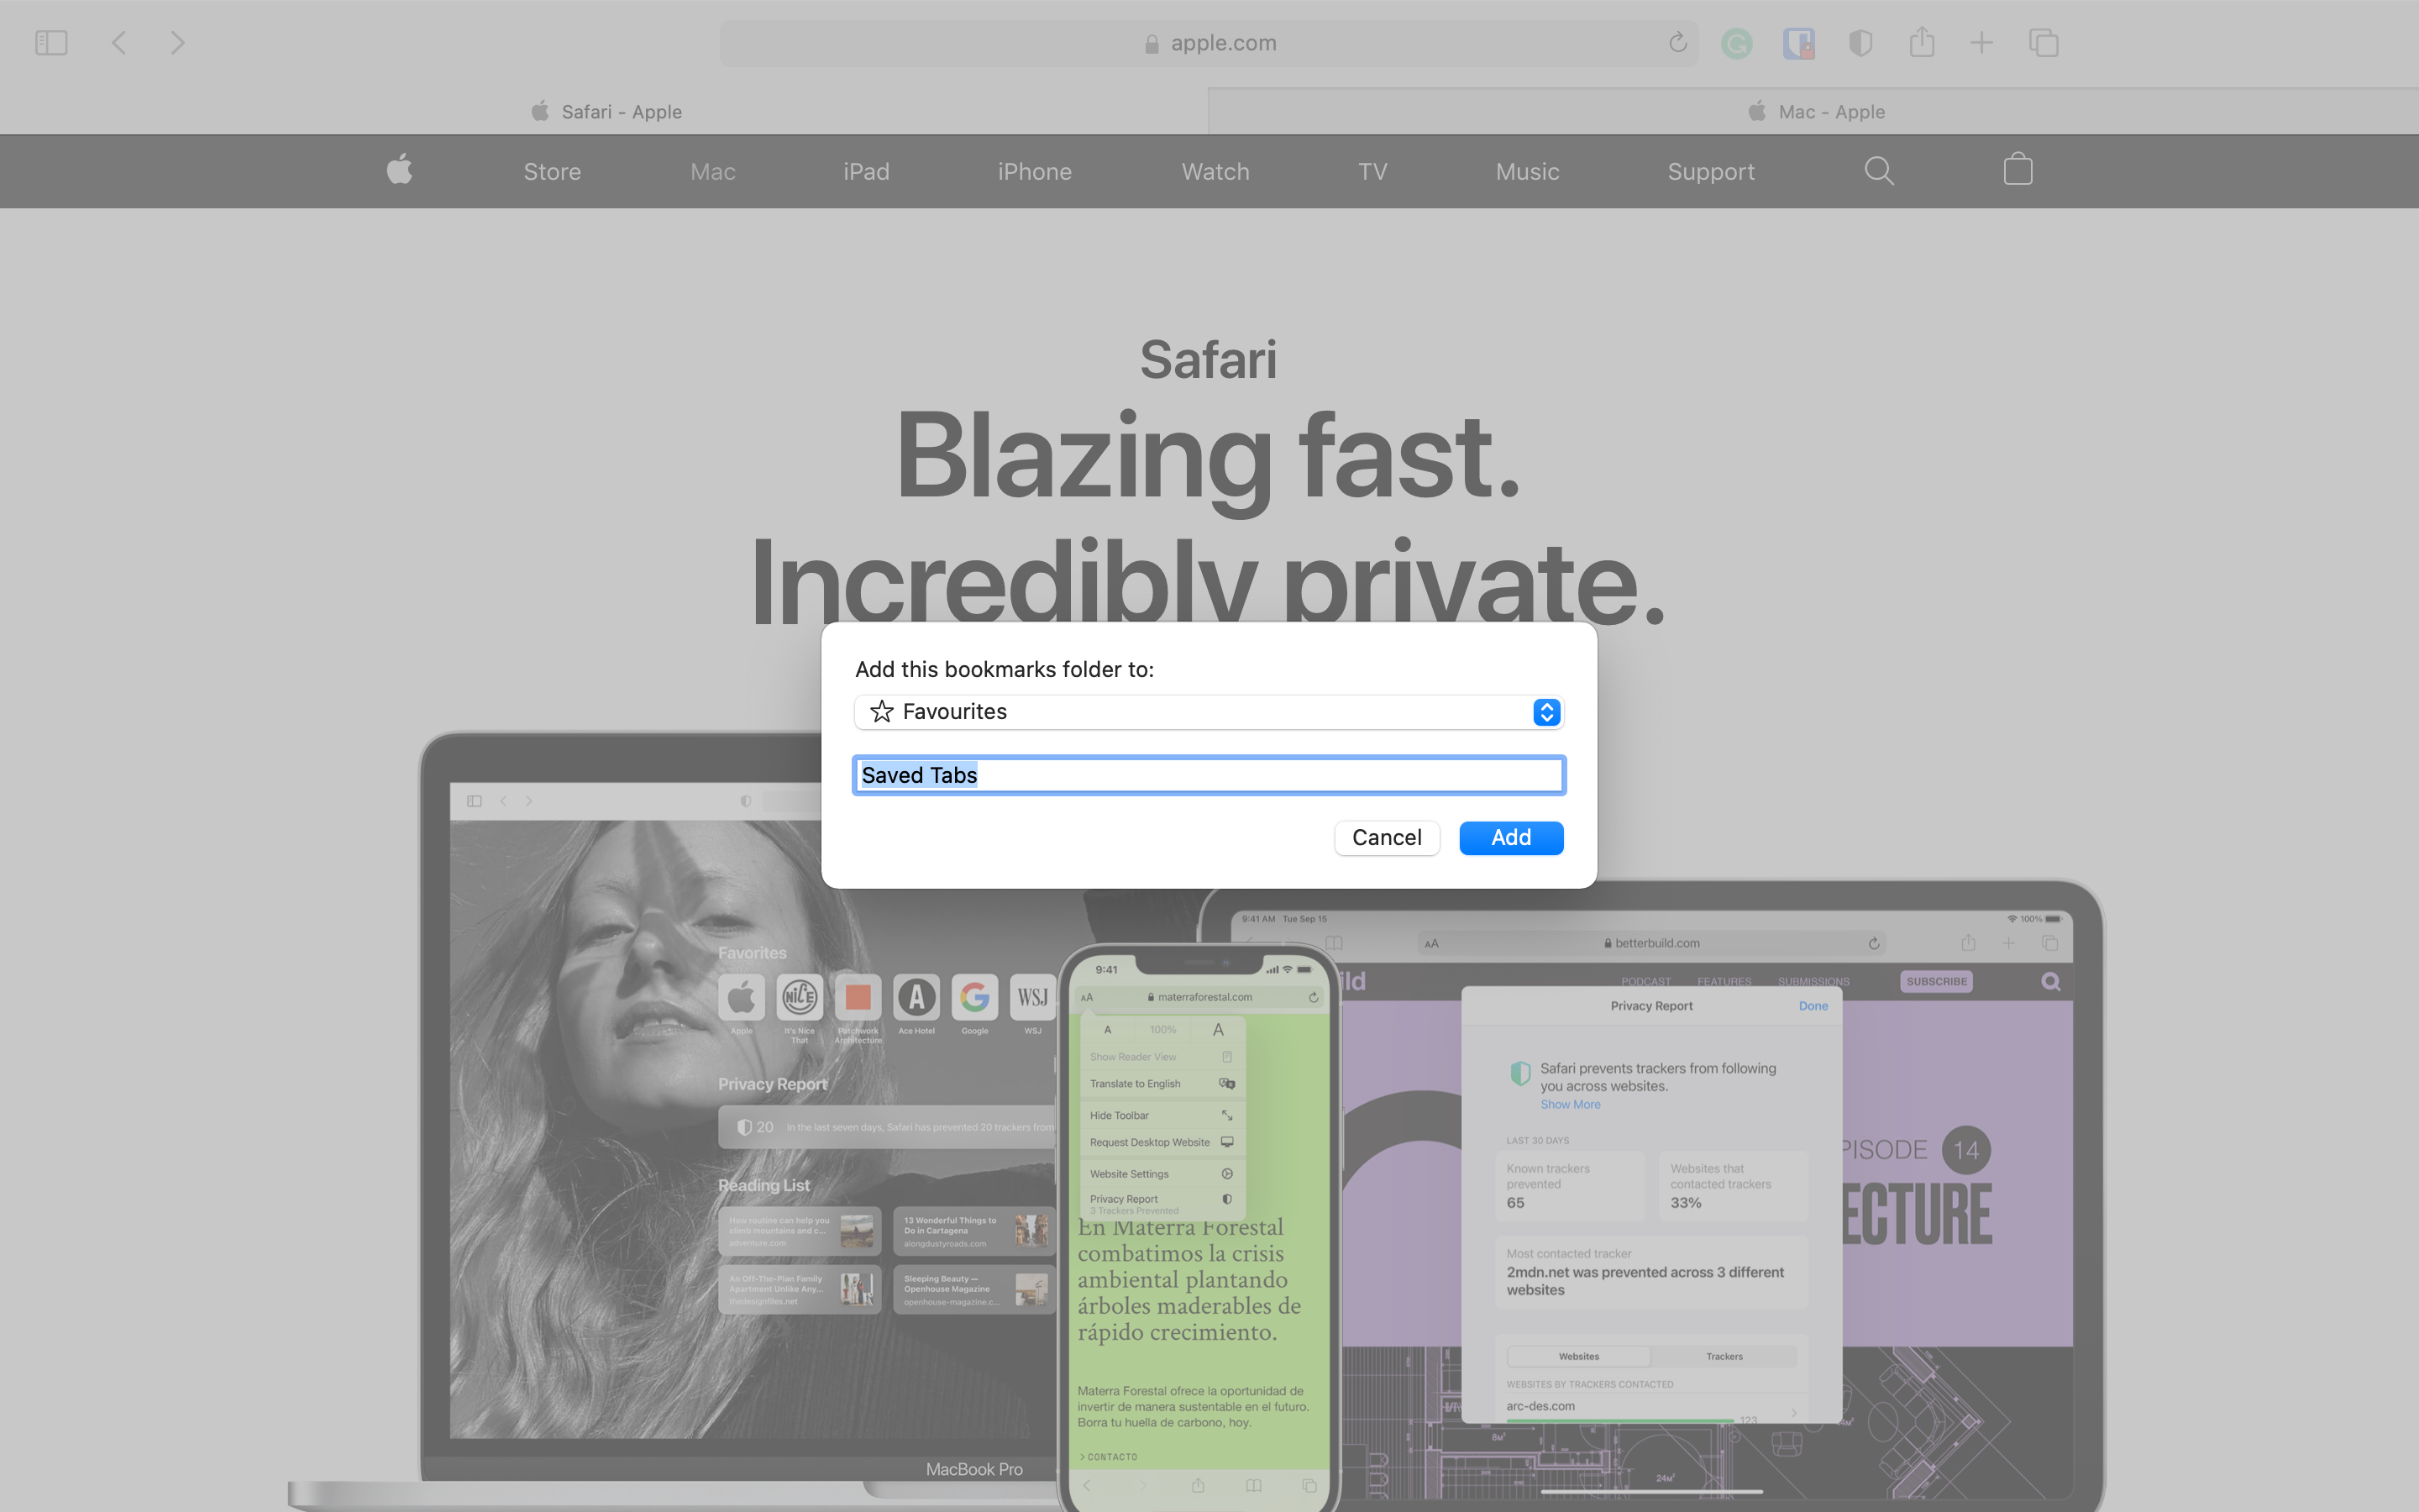This screenshot has width=2419, height=1512.
Task: Click the back navigation arrow icon
Action: pos(118,42)
